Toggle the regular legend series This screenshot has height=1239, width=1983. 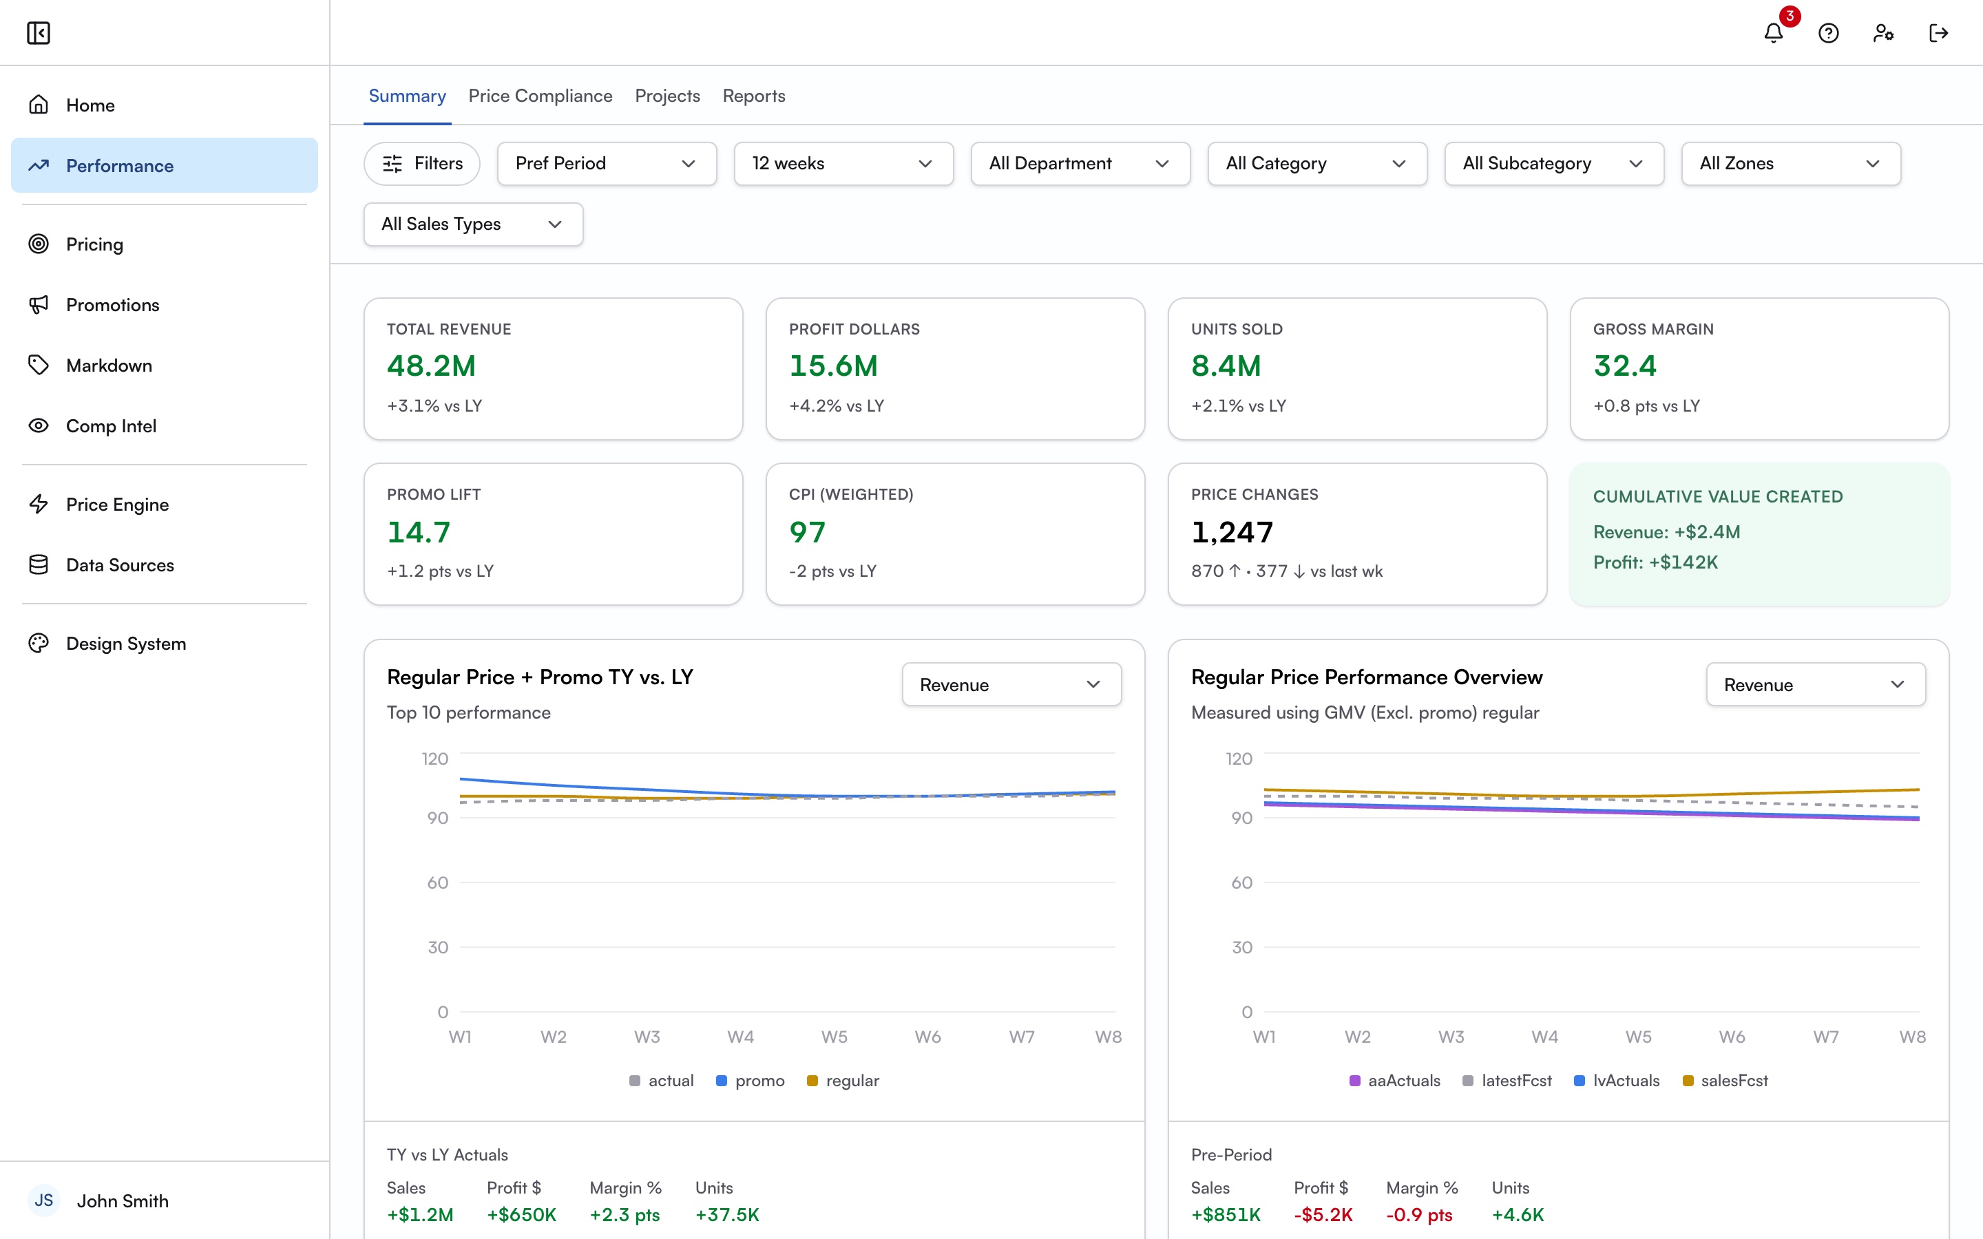coord(843,1081)
